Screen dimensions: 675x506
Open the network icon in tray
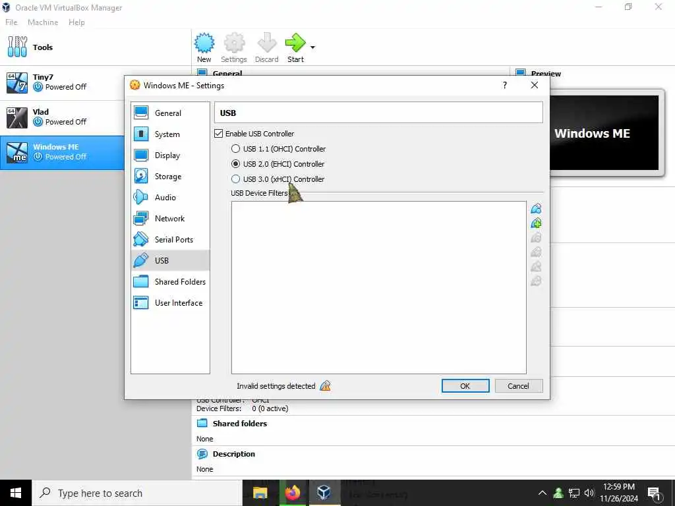pos(574,493)
